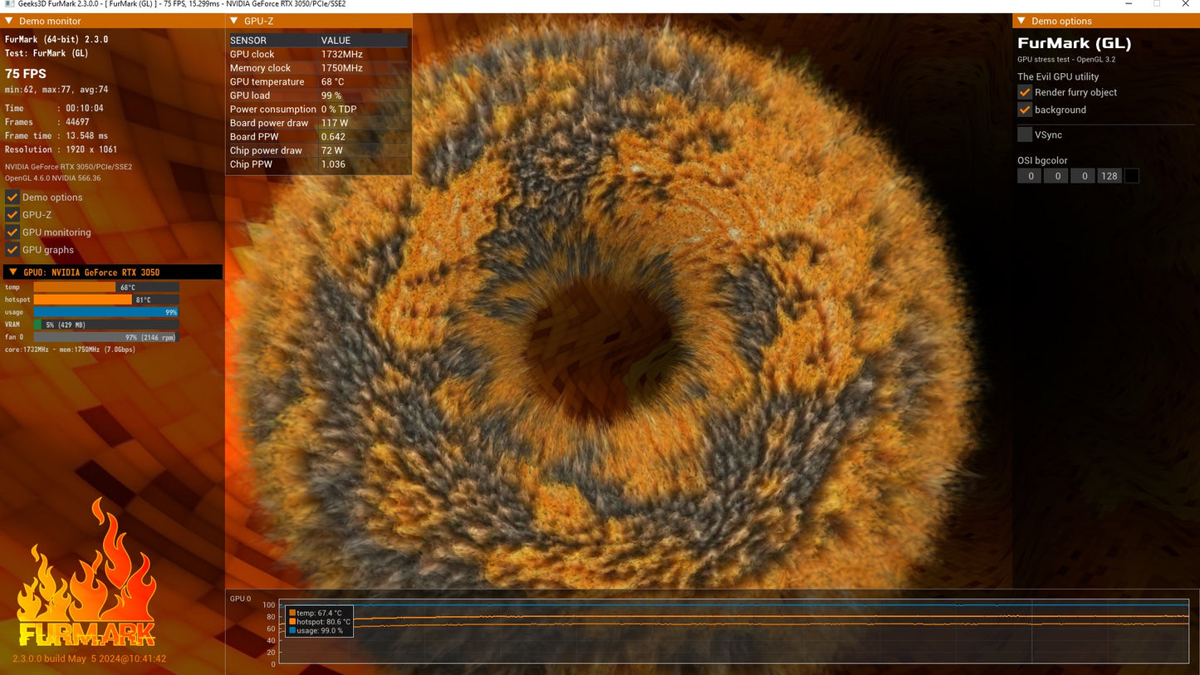Toggle the Render furry object checkbox
Viewport: 1200px width, 675px height.
1025,92
